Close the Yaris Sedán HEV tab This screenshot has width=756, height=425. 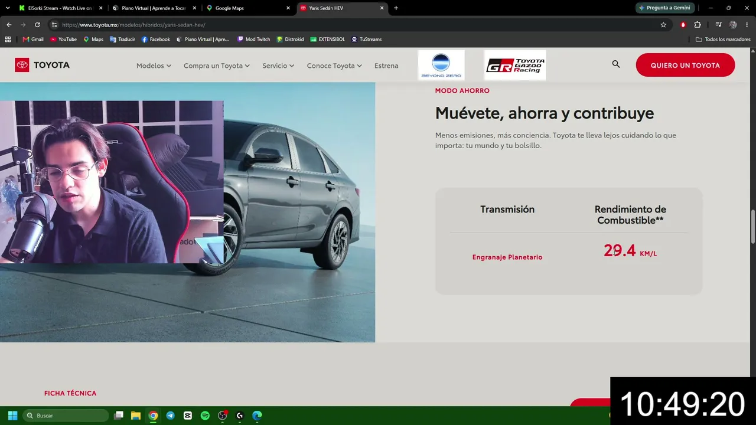382,8
